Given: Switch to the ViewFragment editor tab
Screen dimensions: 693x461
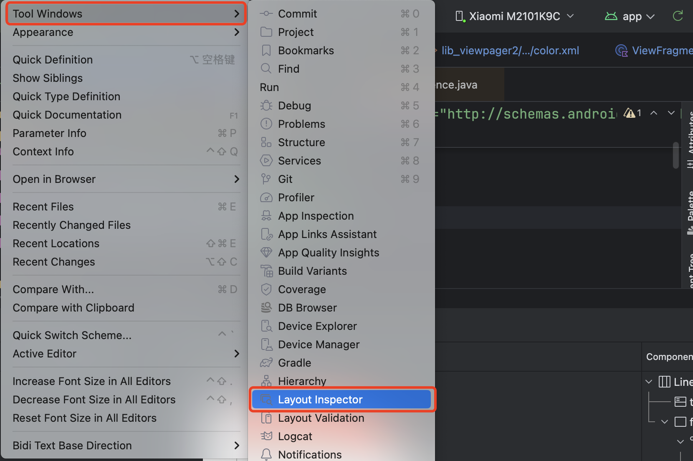Looking at the screenshot, I should [x=654, y=51].
